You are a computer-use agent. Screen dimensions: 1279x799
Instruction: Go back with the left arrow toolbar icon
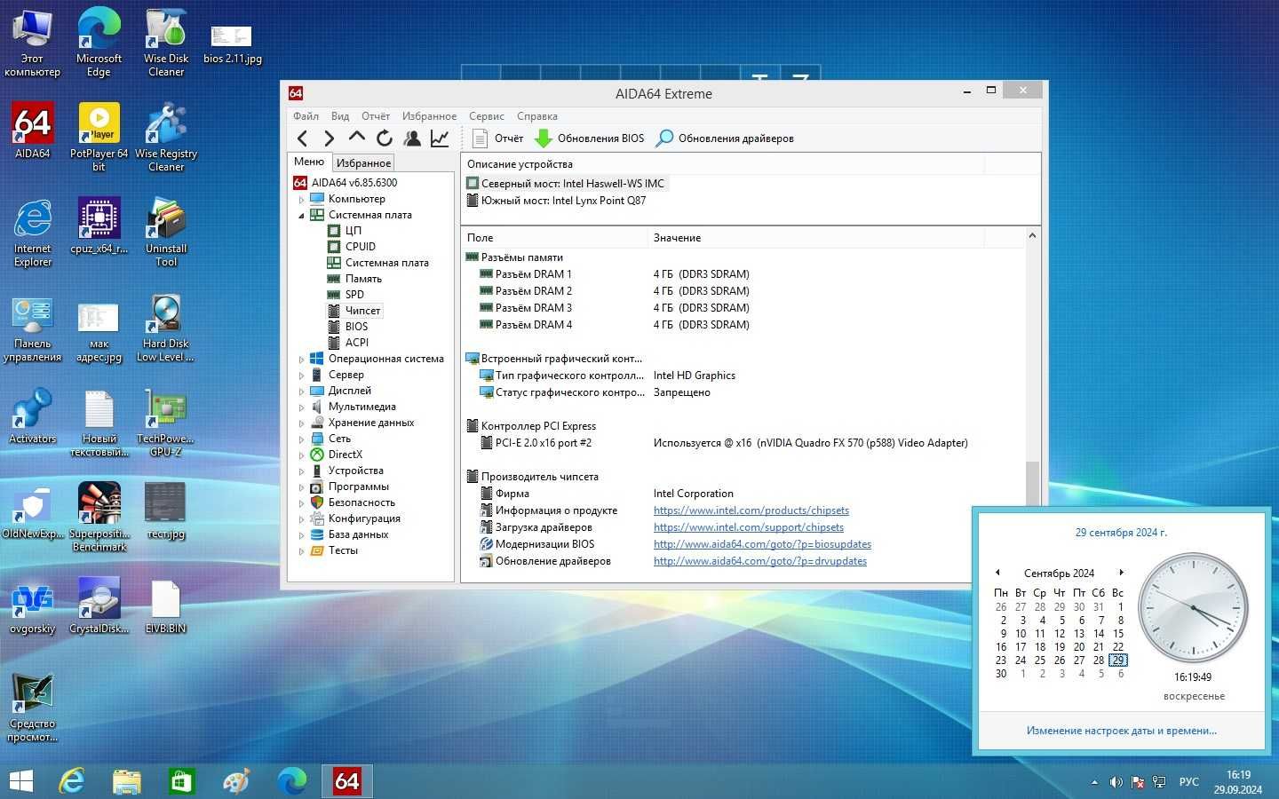[302, 138]
